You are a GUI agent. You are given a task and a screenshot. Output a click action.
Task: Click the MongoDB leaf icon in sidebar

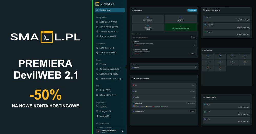point(97,116)
